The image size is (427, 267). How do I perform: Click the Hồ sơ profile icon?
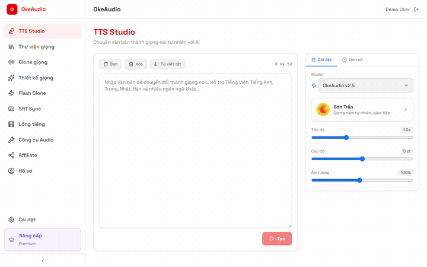[11, 171]
